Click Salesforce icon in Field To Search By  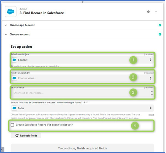(15, 78)
